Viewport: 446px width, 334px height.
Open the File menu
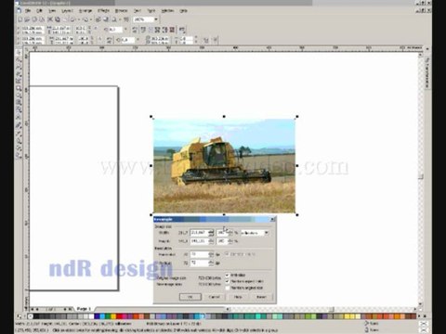[28, 10]
